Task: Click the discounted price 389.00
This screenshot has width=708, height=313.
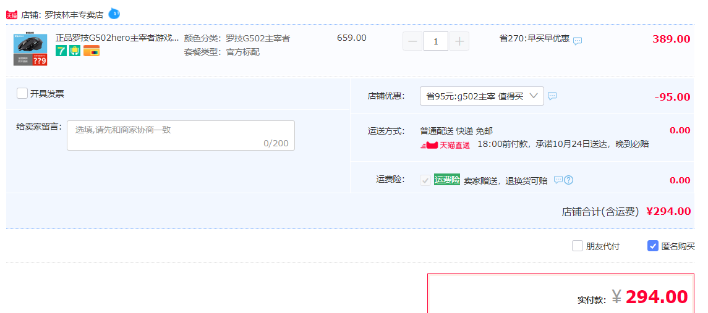Action: [x=671, y=39]
